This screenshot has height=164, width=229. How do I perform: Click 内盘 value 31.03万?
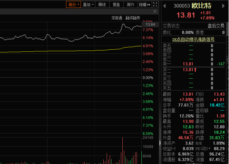point(217,138)
